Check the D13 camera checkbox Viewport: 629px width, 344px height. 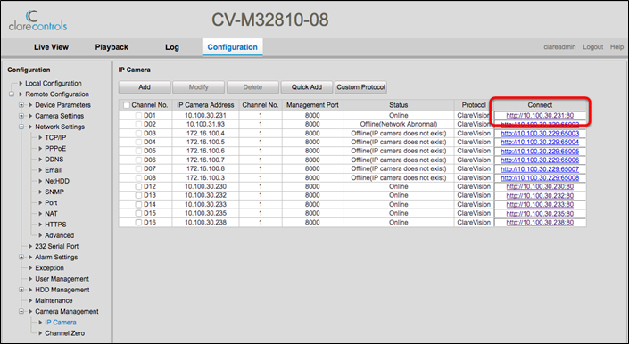[x=138, y=195]
